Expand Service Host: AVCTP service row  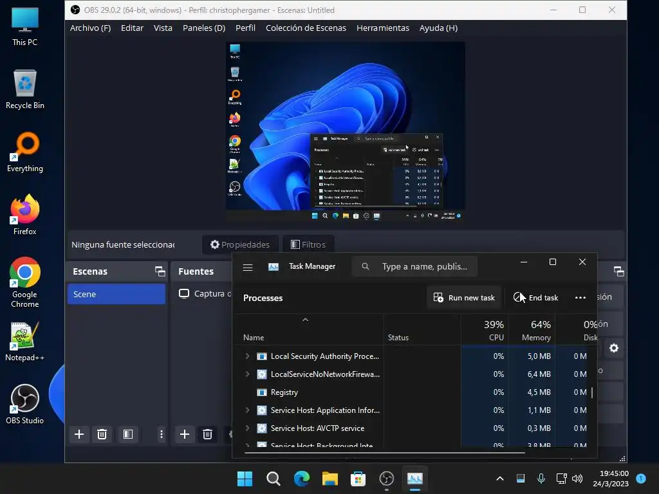pos(247,428)
